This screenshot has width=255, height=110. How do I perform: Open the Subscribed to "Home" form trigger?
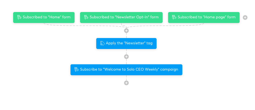[44, 17]
